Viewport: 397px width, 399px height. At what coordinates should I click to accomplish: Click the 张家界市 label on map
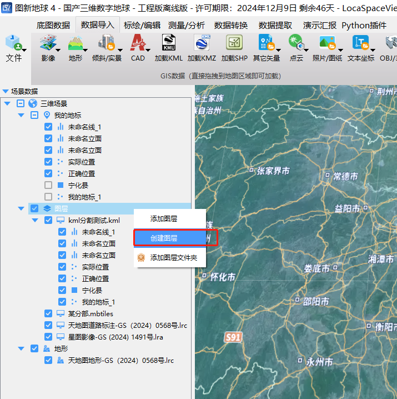(x=273, y=171)
